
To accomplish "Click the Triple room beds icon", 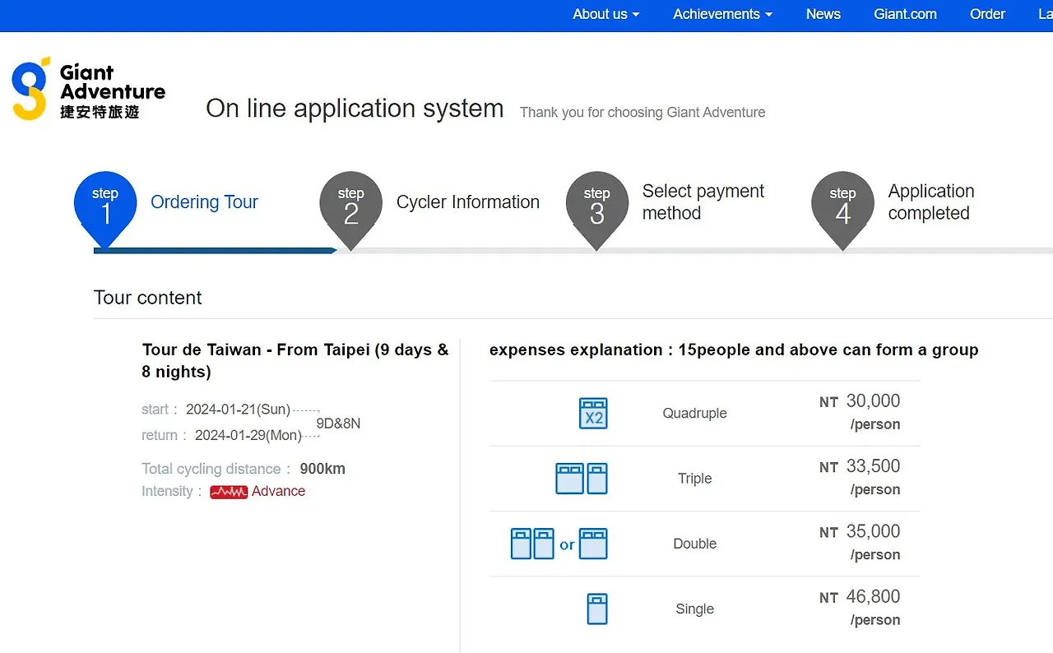I will pos(582,479).
